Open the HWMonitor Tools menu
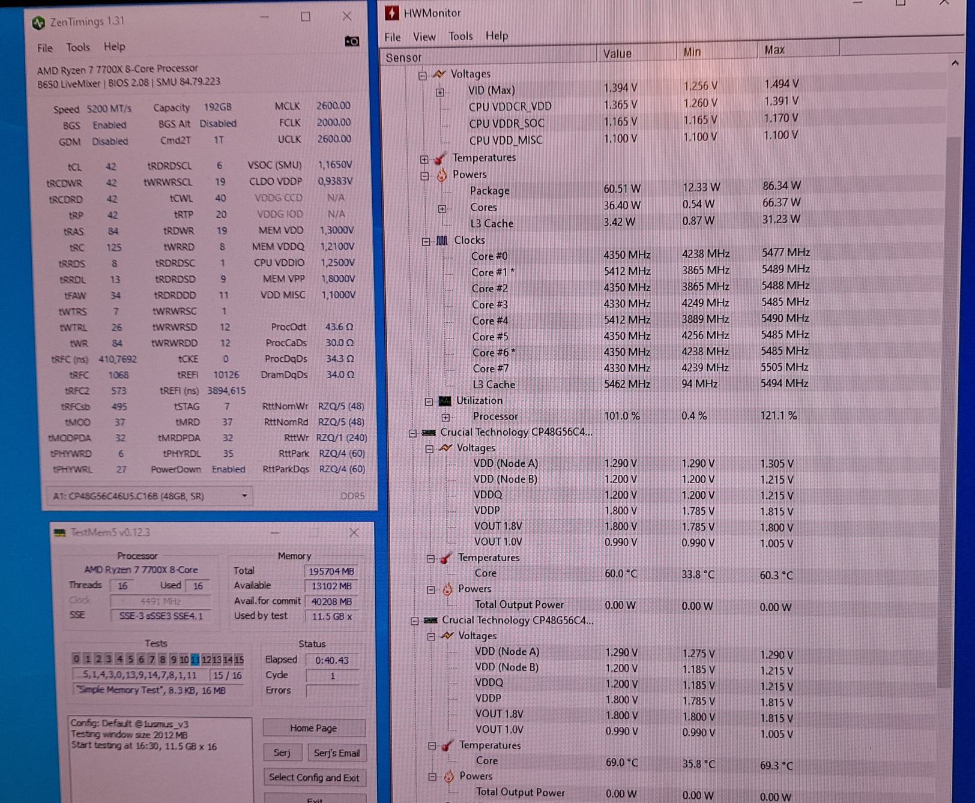The image size is (975, 803). (x=460, y=36)
